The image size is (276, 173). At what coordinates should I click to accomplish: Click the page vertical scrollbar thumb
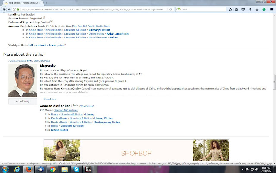274,82
